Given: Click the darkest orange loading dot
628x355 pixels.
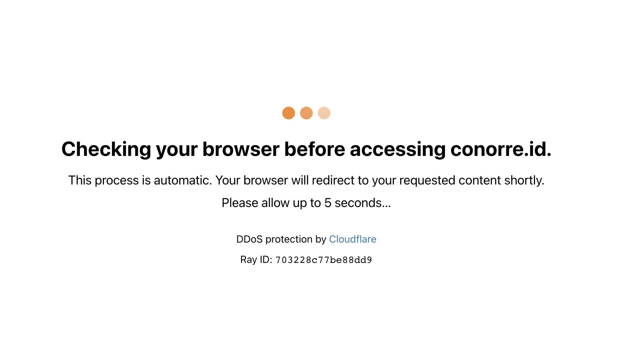Looking at the screenshot, I should tap(288, 113).
